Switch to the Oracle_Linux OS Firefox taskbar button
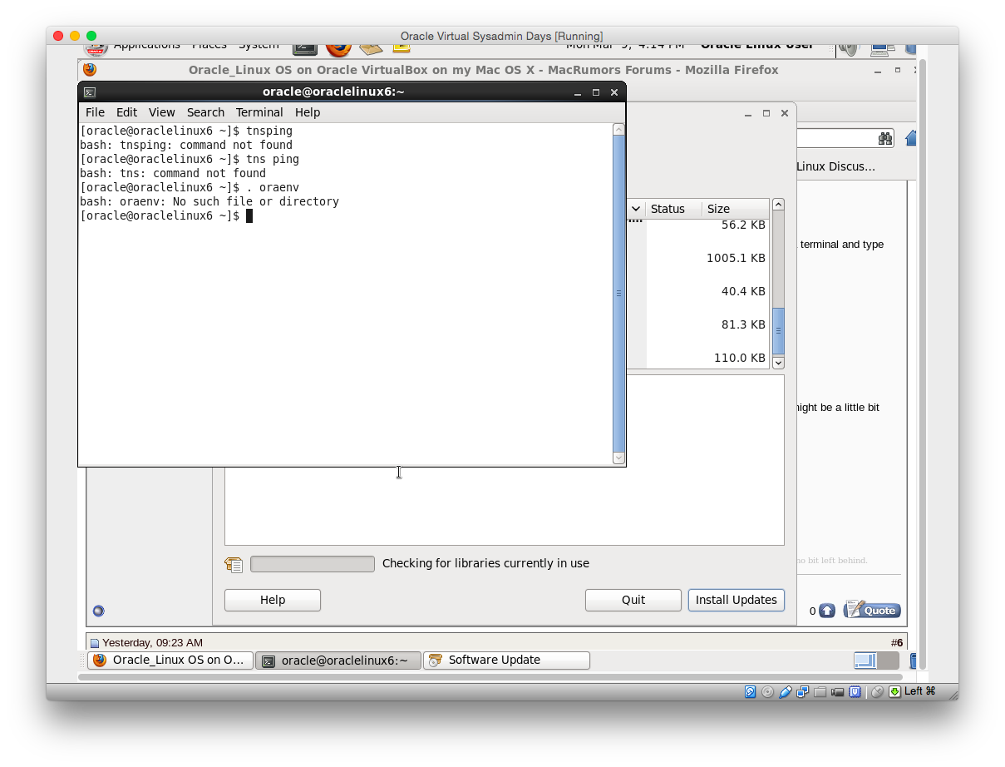 click(170, 661)
